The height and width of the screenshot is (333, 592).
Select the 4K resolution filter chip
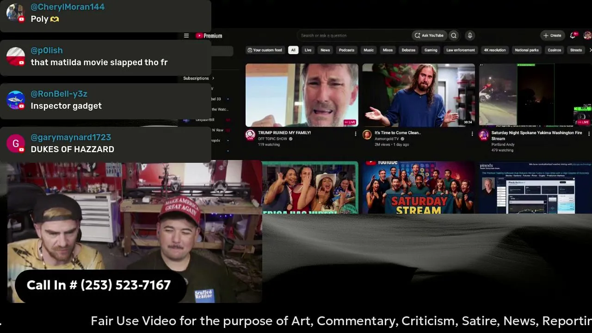point(495,50)
